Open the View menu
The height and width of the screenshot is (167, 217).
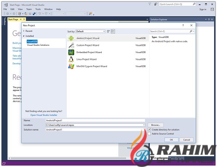[20, 9]
